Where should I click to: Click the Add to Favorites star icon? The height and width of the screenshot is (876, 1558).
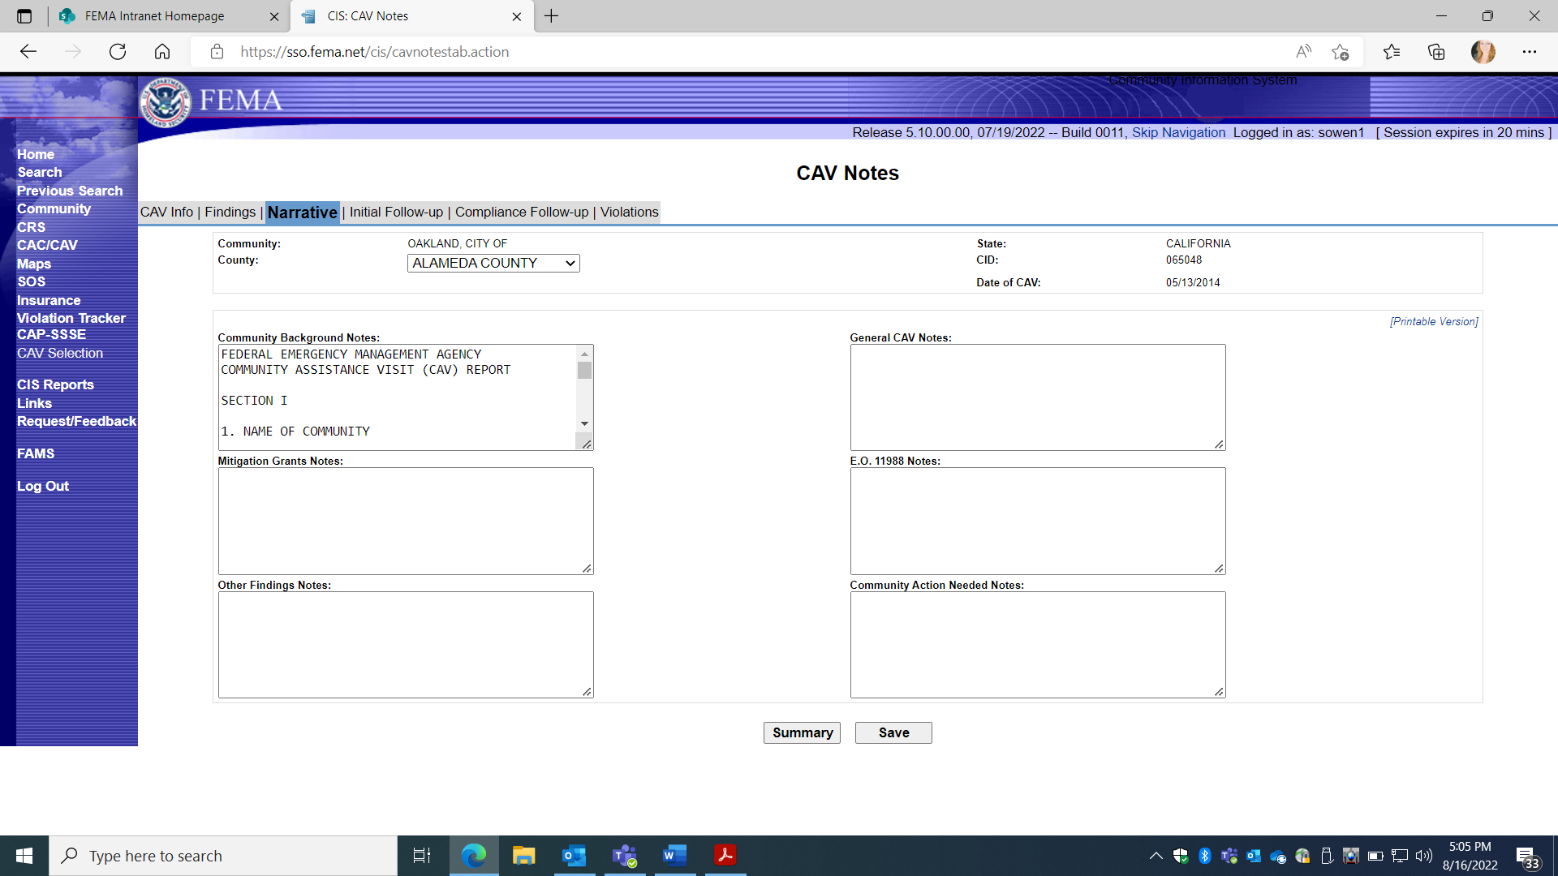[x=1340, y=52]
